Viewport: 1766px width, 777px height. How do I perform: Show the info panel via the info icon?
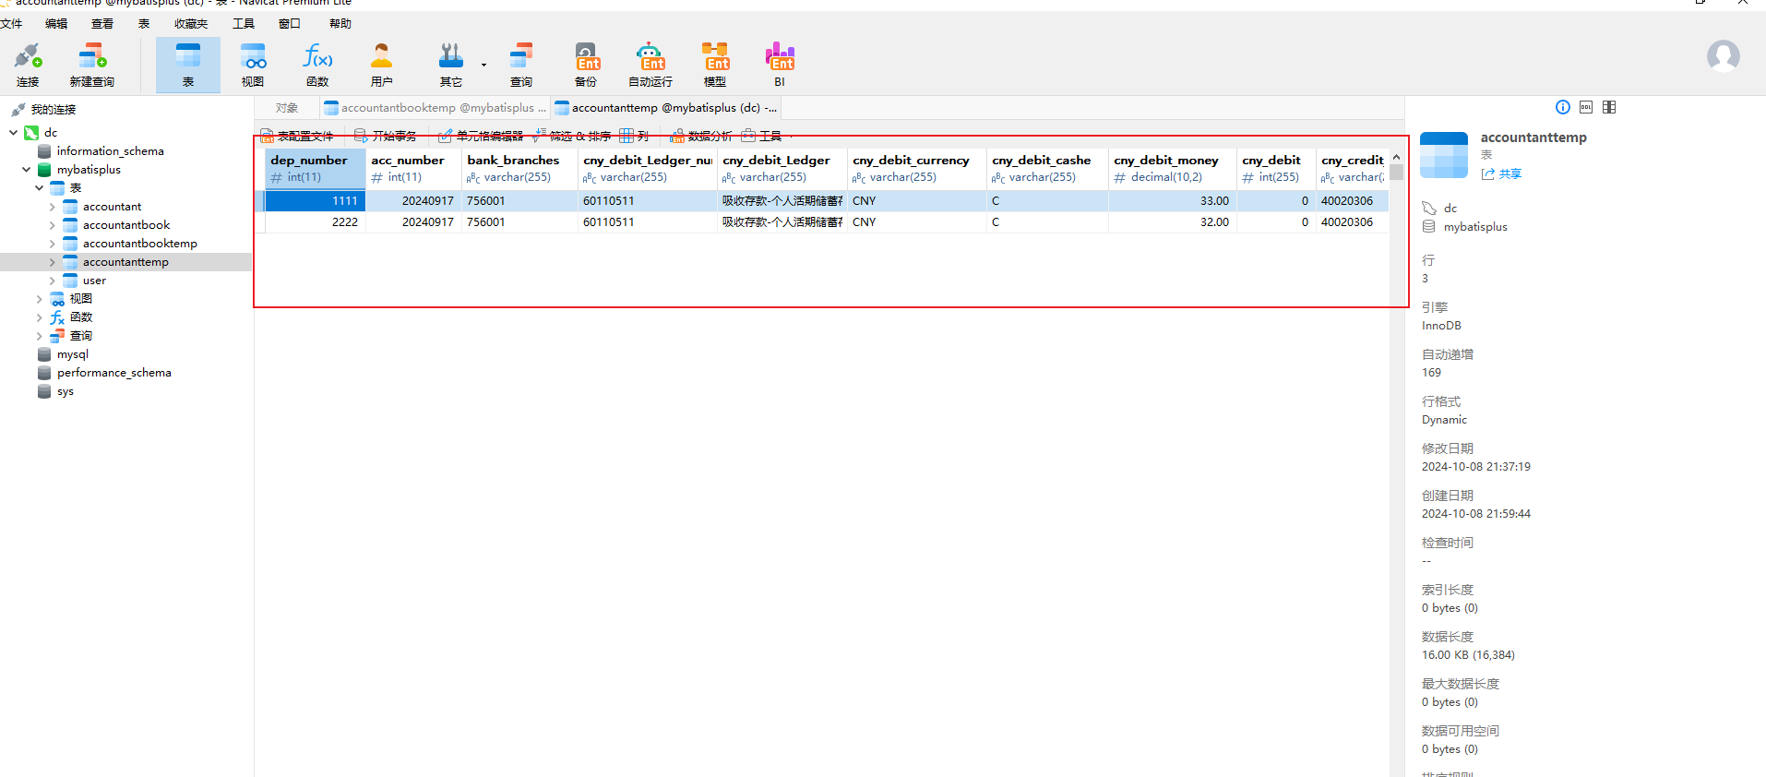pos(1563,107)
